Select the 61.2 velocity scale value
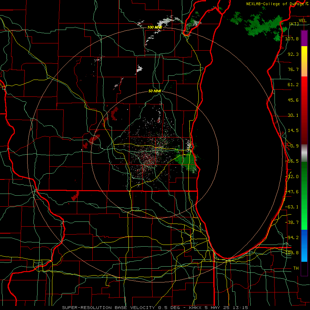Screen dimensions: 310x310 coord(293,85)
